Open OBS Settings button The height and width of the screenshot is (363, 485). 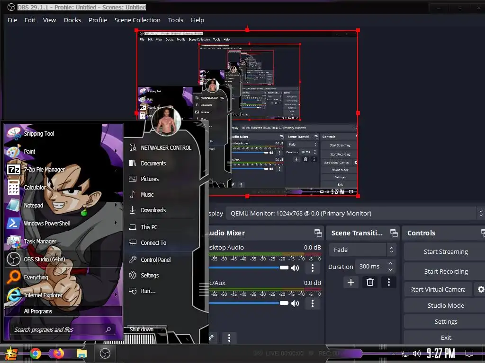pos(445,321)
